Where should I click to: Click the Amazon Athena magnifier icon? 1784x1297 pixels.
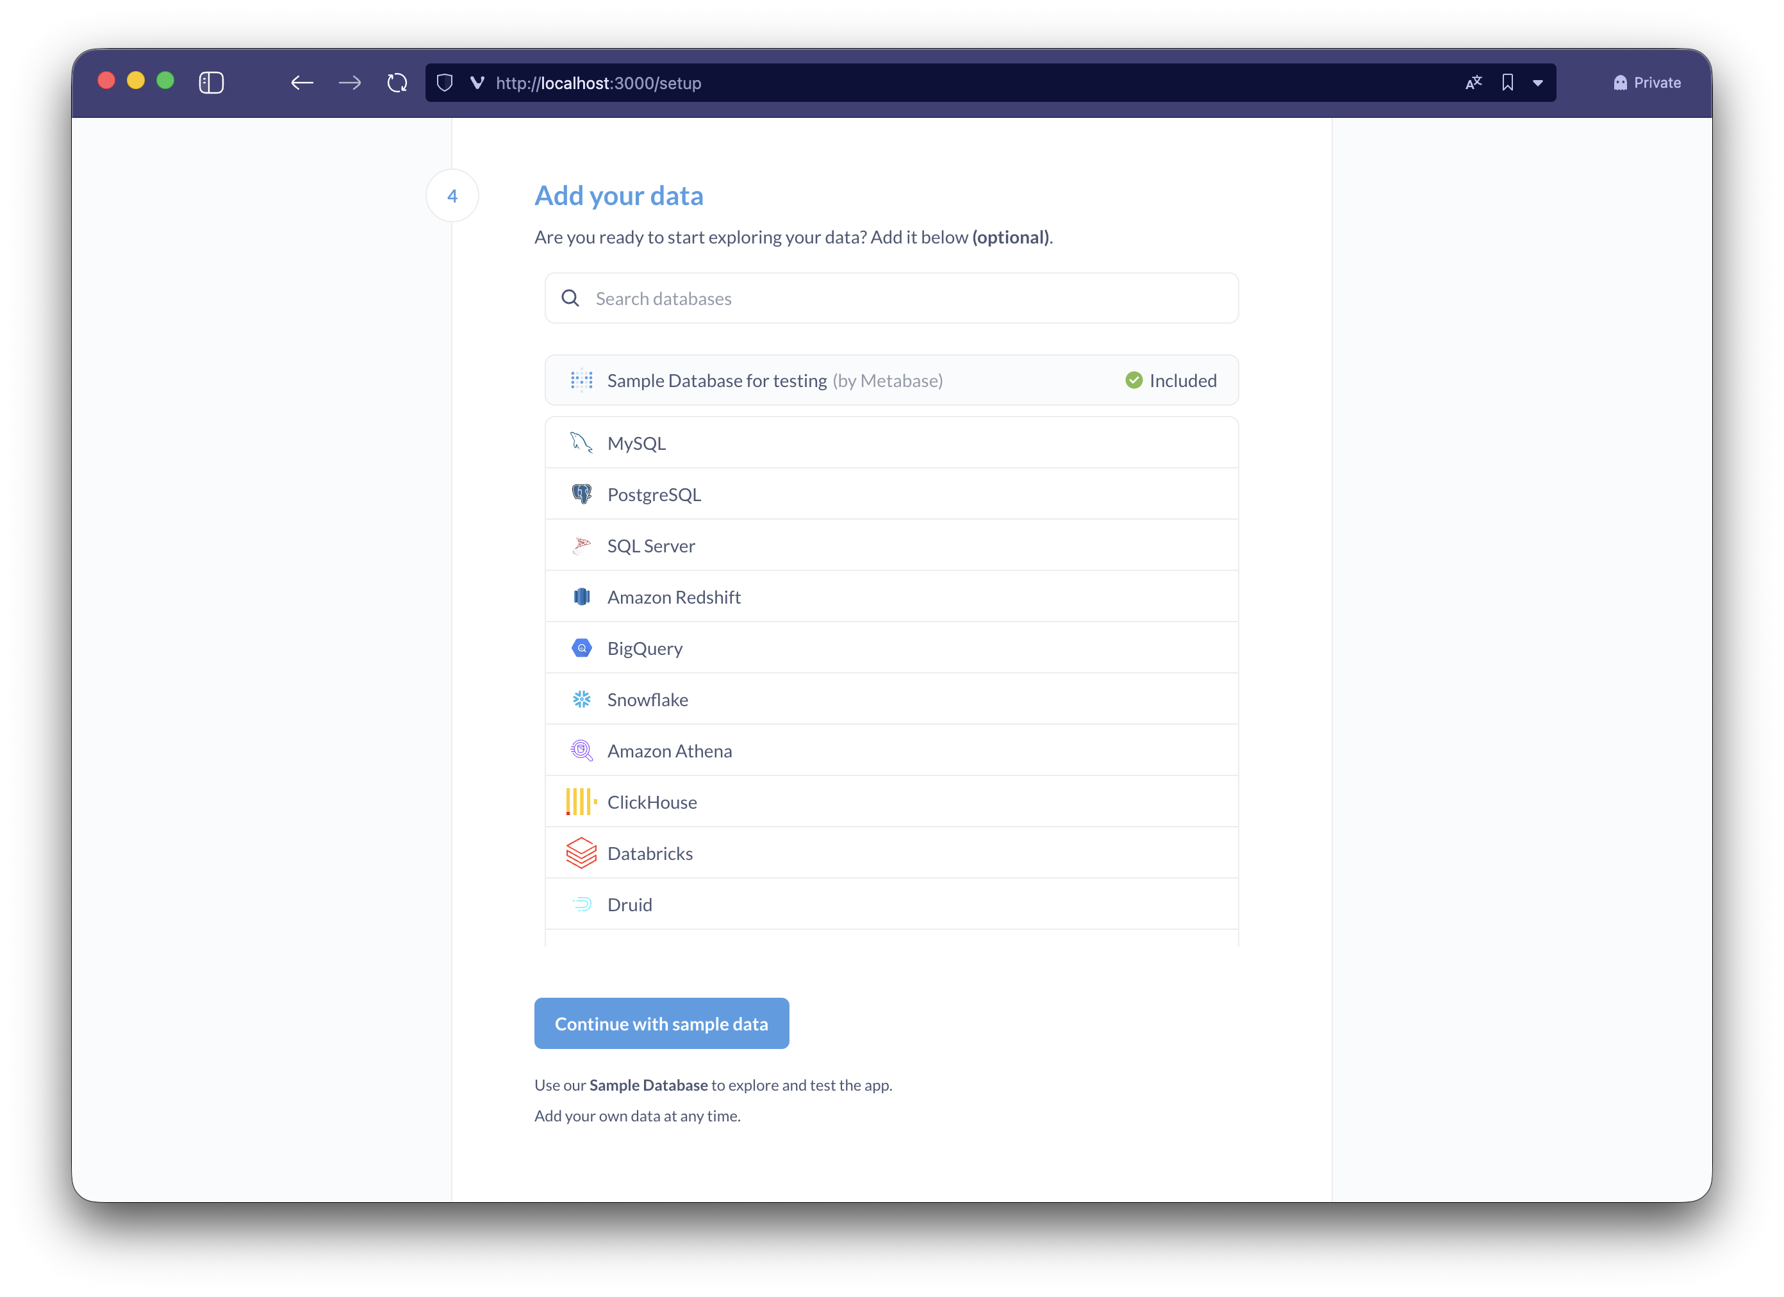pyautogui.click(x=581, y=750)
